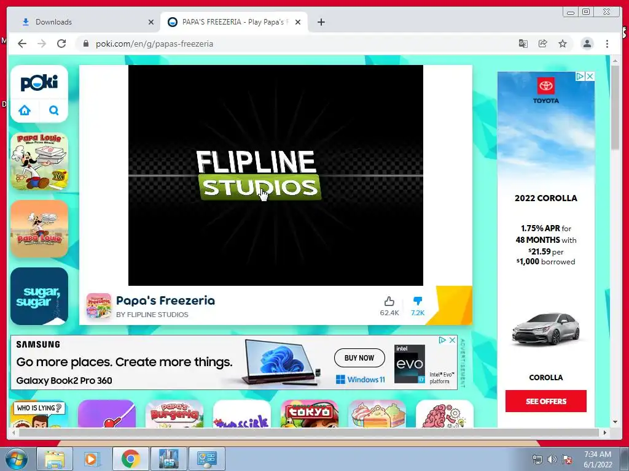Open File Explorer from taskbar
629x471 pixels.
[x=55, y=459]
